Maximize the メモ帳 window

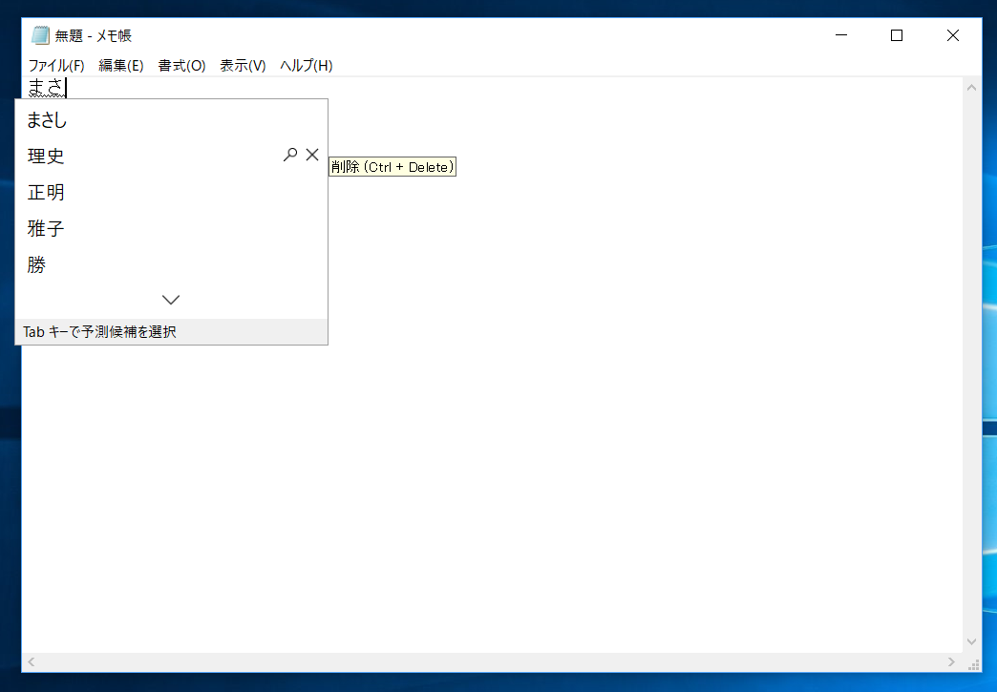tap(897, 35)
